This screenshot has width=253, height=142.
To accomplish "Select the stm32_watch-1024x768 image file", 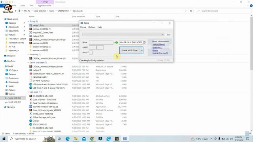I will click(43, 114).
